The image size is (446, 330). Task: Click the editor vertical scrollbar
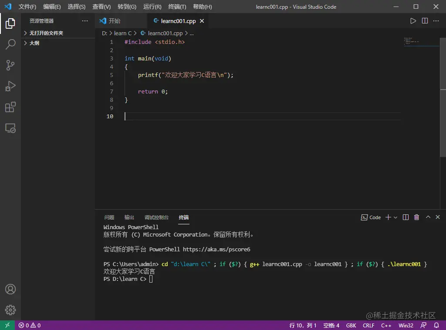pos(443,97)
